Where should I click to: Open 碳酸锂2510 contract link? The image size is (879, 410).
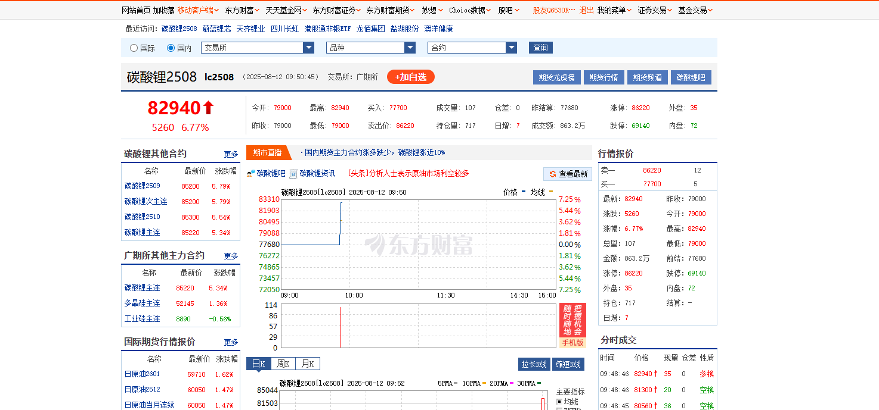tap(142, 217)
